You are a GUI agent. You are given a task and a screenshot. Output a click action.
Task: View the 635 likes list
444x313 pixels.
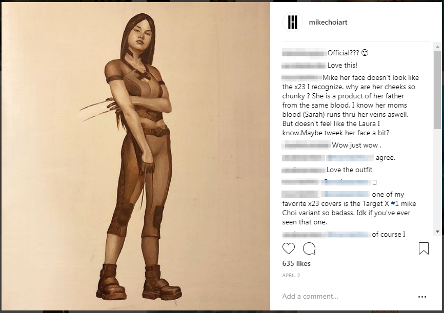tap(296, 263)
